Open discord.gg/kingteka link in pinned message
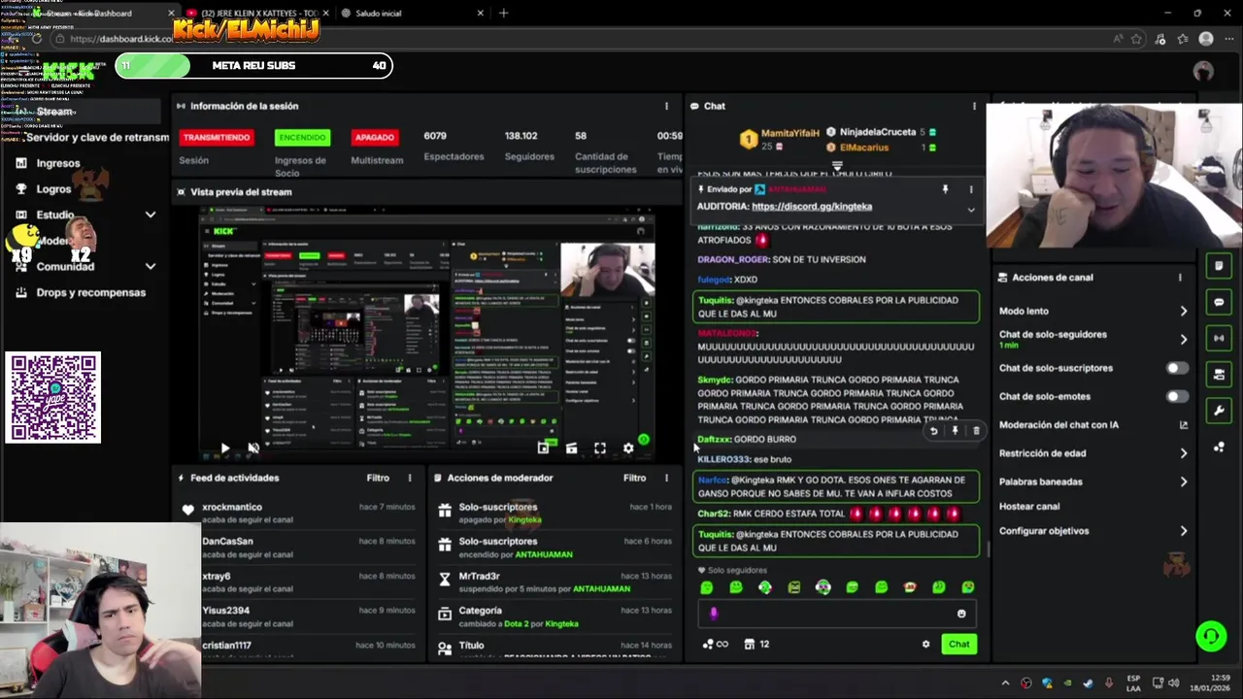This screenshot has width=1243, height=699. (x=812, y=207)
